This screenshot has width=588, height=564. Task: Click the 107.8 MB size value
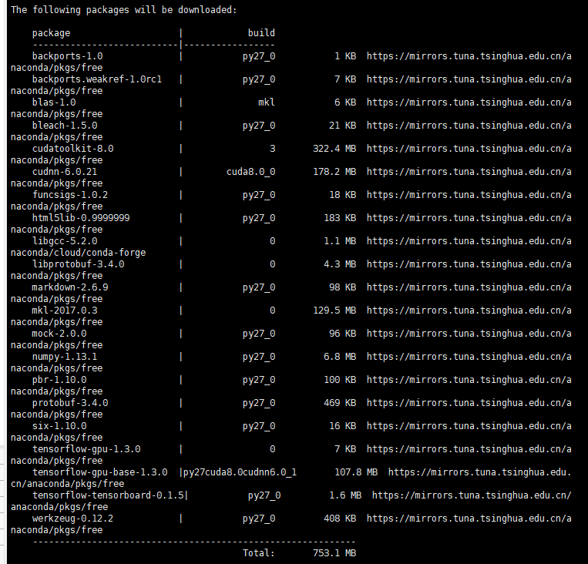tap(356, 472)
